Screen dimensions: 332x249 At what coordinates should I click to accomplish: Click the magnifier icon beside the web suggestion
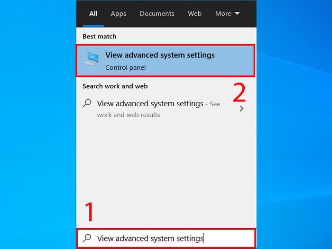tap(87, 103)
